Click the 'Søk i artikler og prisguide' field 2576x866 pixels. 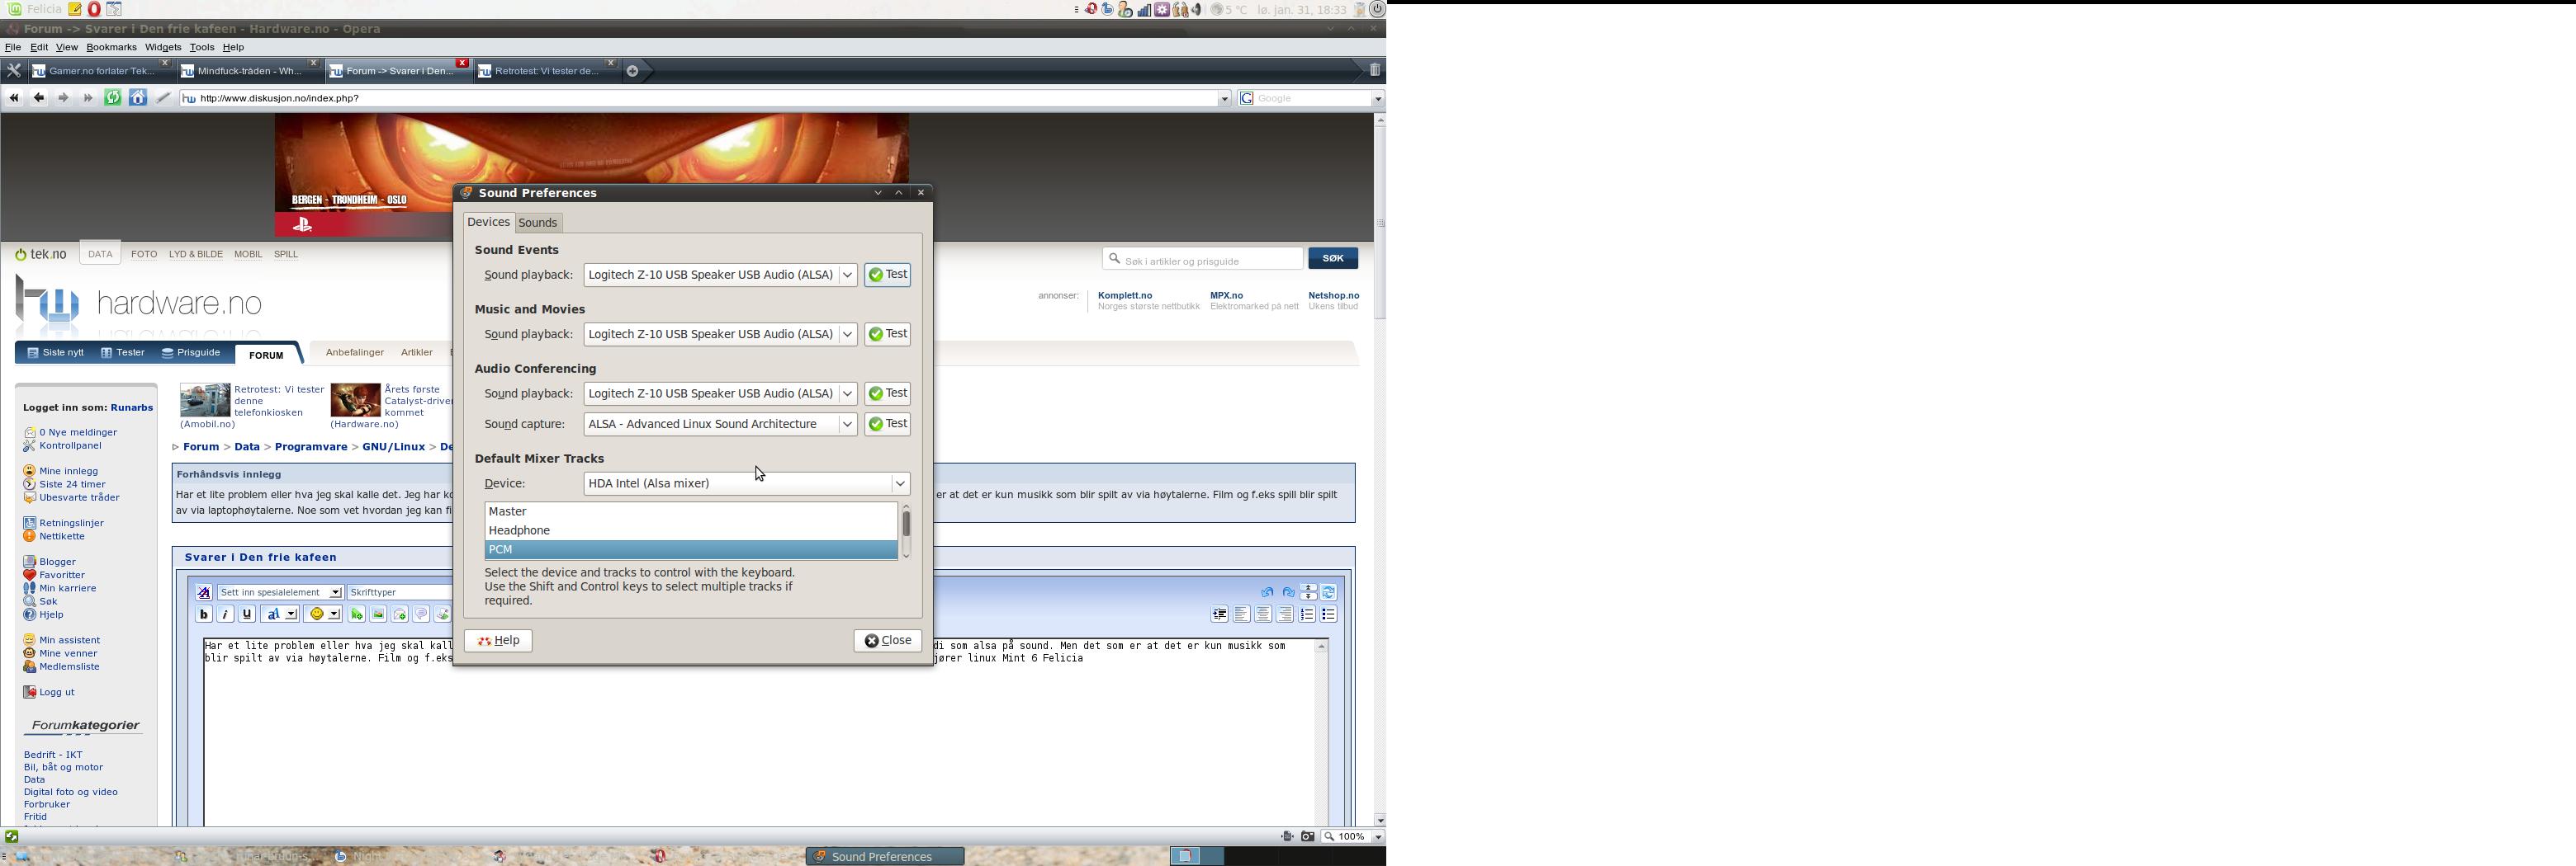click(1202, 260)
